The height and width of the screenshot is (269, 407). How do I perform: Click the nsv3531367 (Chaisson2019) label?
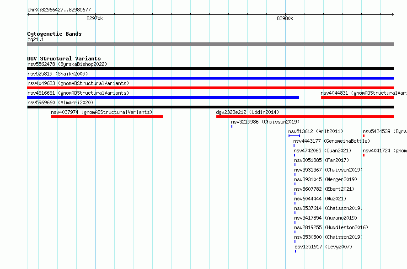328,170
